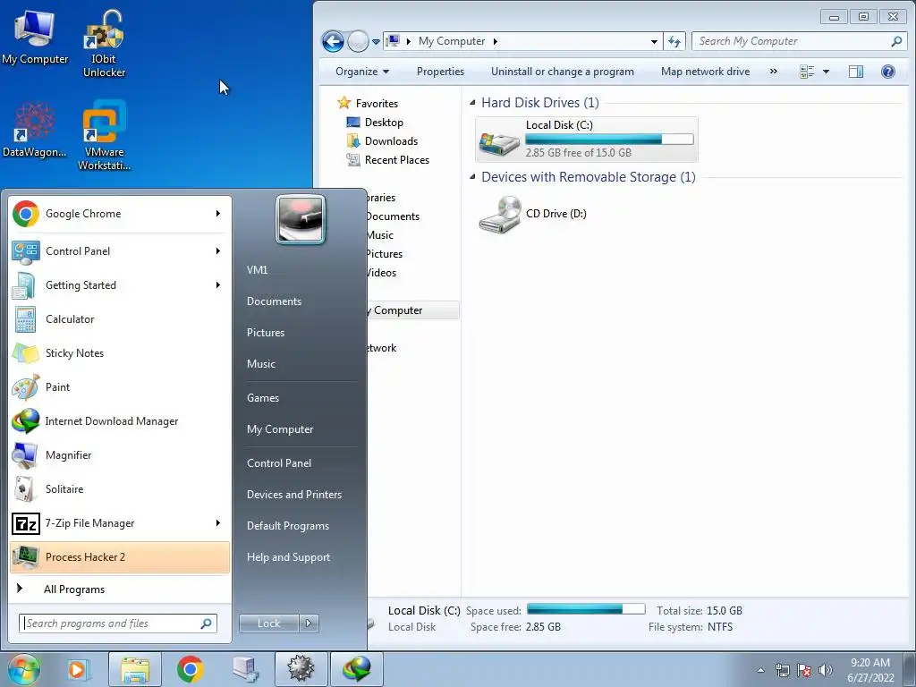Show hidden tray icons arrow
This screenshot has width=916, height=687.
click(760, 670)
